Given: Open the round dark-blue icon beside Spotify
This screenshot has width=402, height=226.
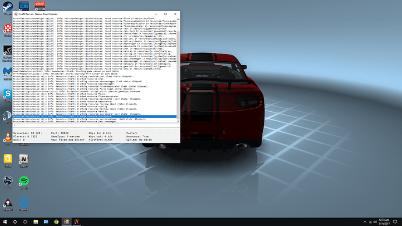Looking at the screenshot, I should pyautogui.click(x=8, y=181).
